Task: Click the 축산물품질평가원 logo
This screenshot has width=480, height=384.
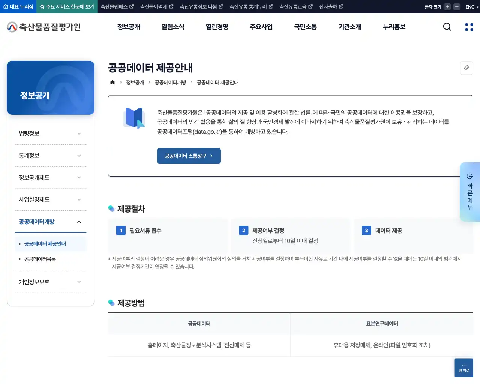Action: tap(43, 27)
